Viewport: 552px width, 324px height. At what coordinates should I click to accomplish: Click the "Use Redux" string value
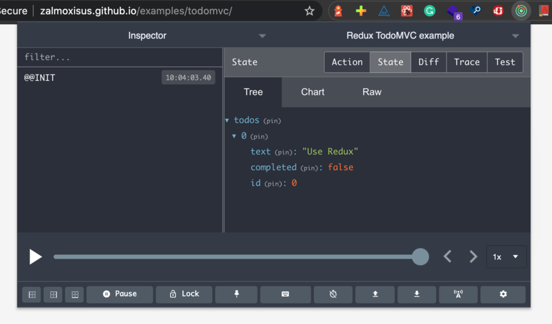(x=330, y=151)
